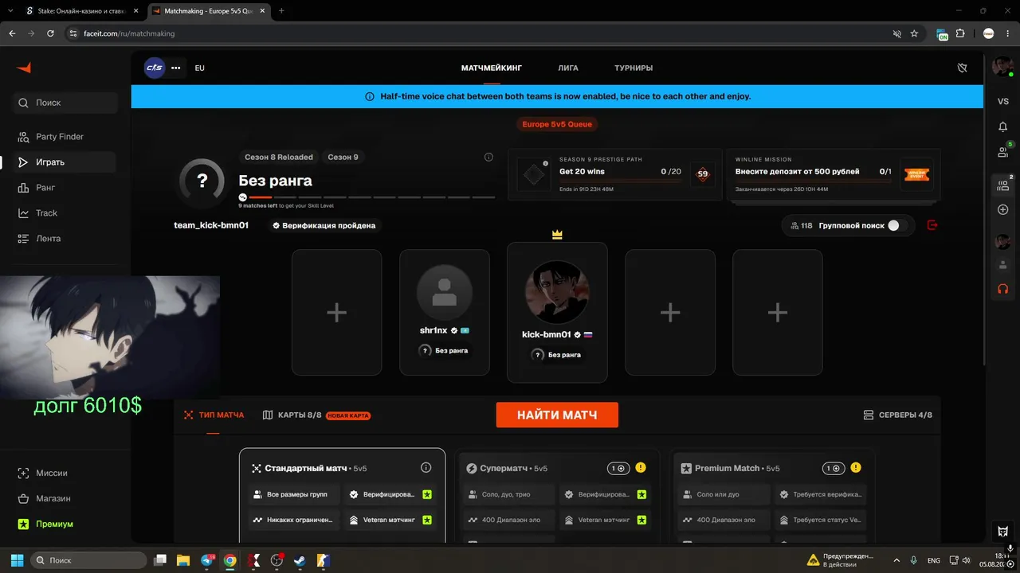Screen dimensions: 1020x573
Task: Click the yellow warning icon on Суперматч
Action: [x=641, y=468]
